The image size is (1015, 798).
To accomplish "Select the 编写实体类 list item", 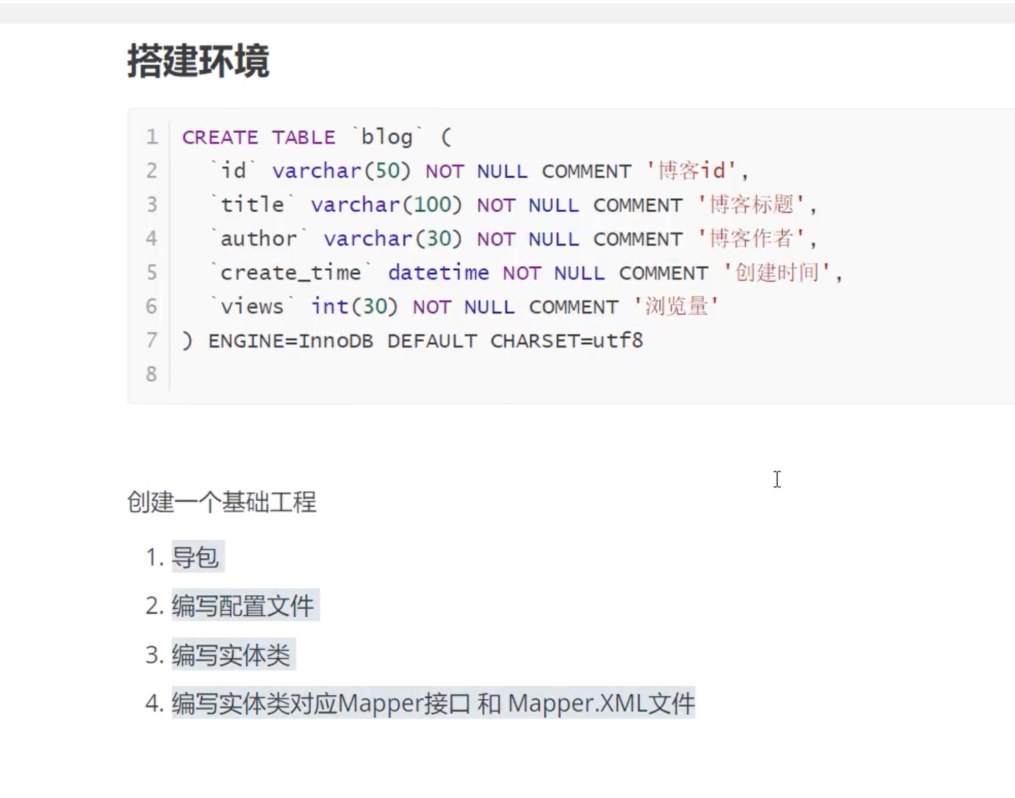I will (x=233, y=654).
